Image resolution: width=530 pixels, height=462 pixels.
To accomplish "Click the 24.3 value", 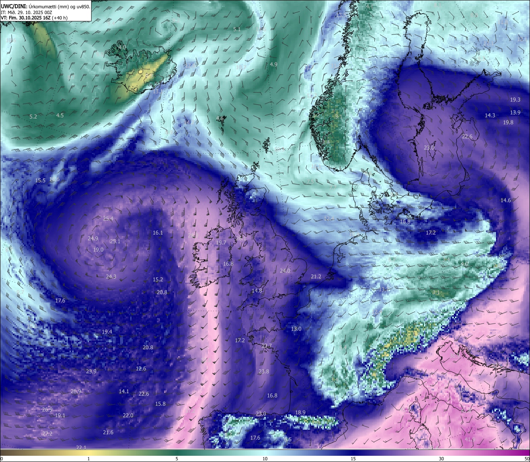I will pos(111,277).
